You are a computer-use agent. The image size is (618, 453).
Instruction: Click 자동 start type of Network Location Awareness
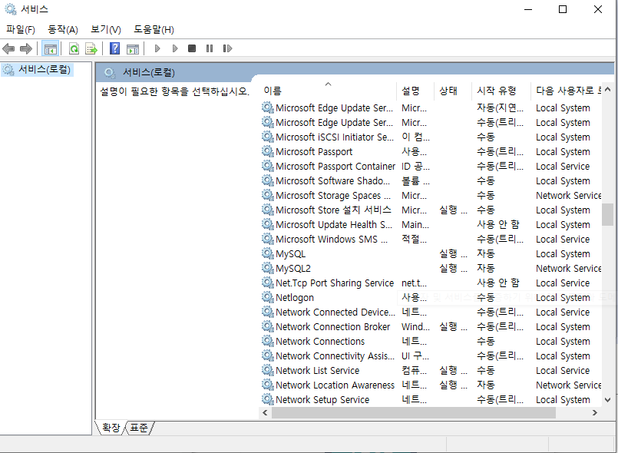tap(485, 385)
